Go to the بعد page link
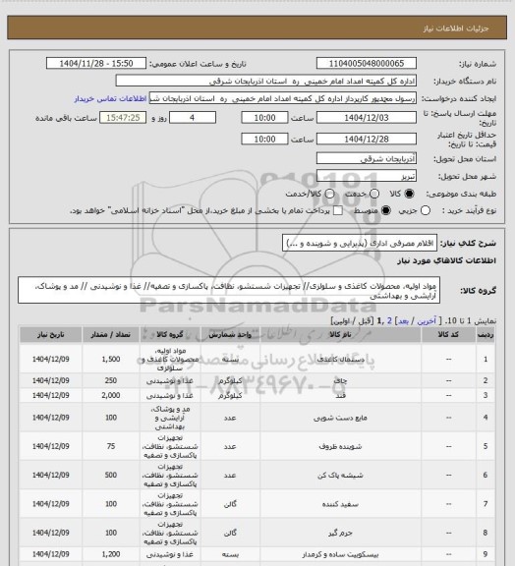This screenshot has width=515, height=566. (x=403, y=321)
